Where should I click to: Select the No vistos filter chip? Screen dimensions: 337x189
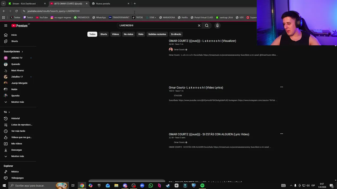[x=128, y=34]
